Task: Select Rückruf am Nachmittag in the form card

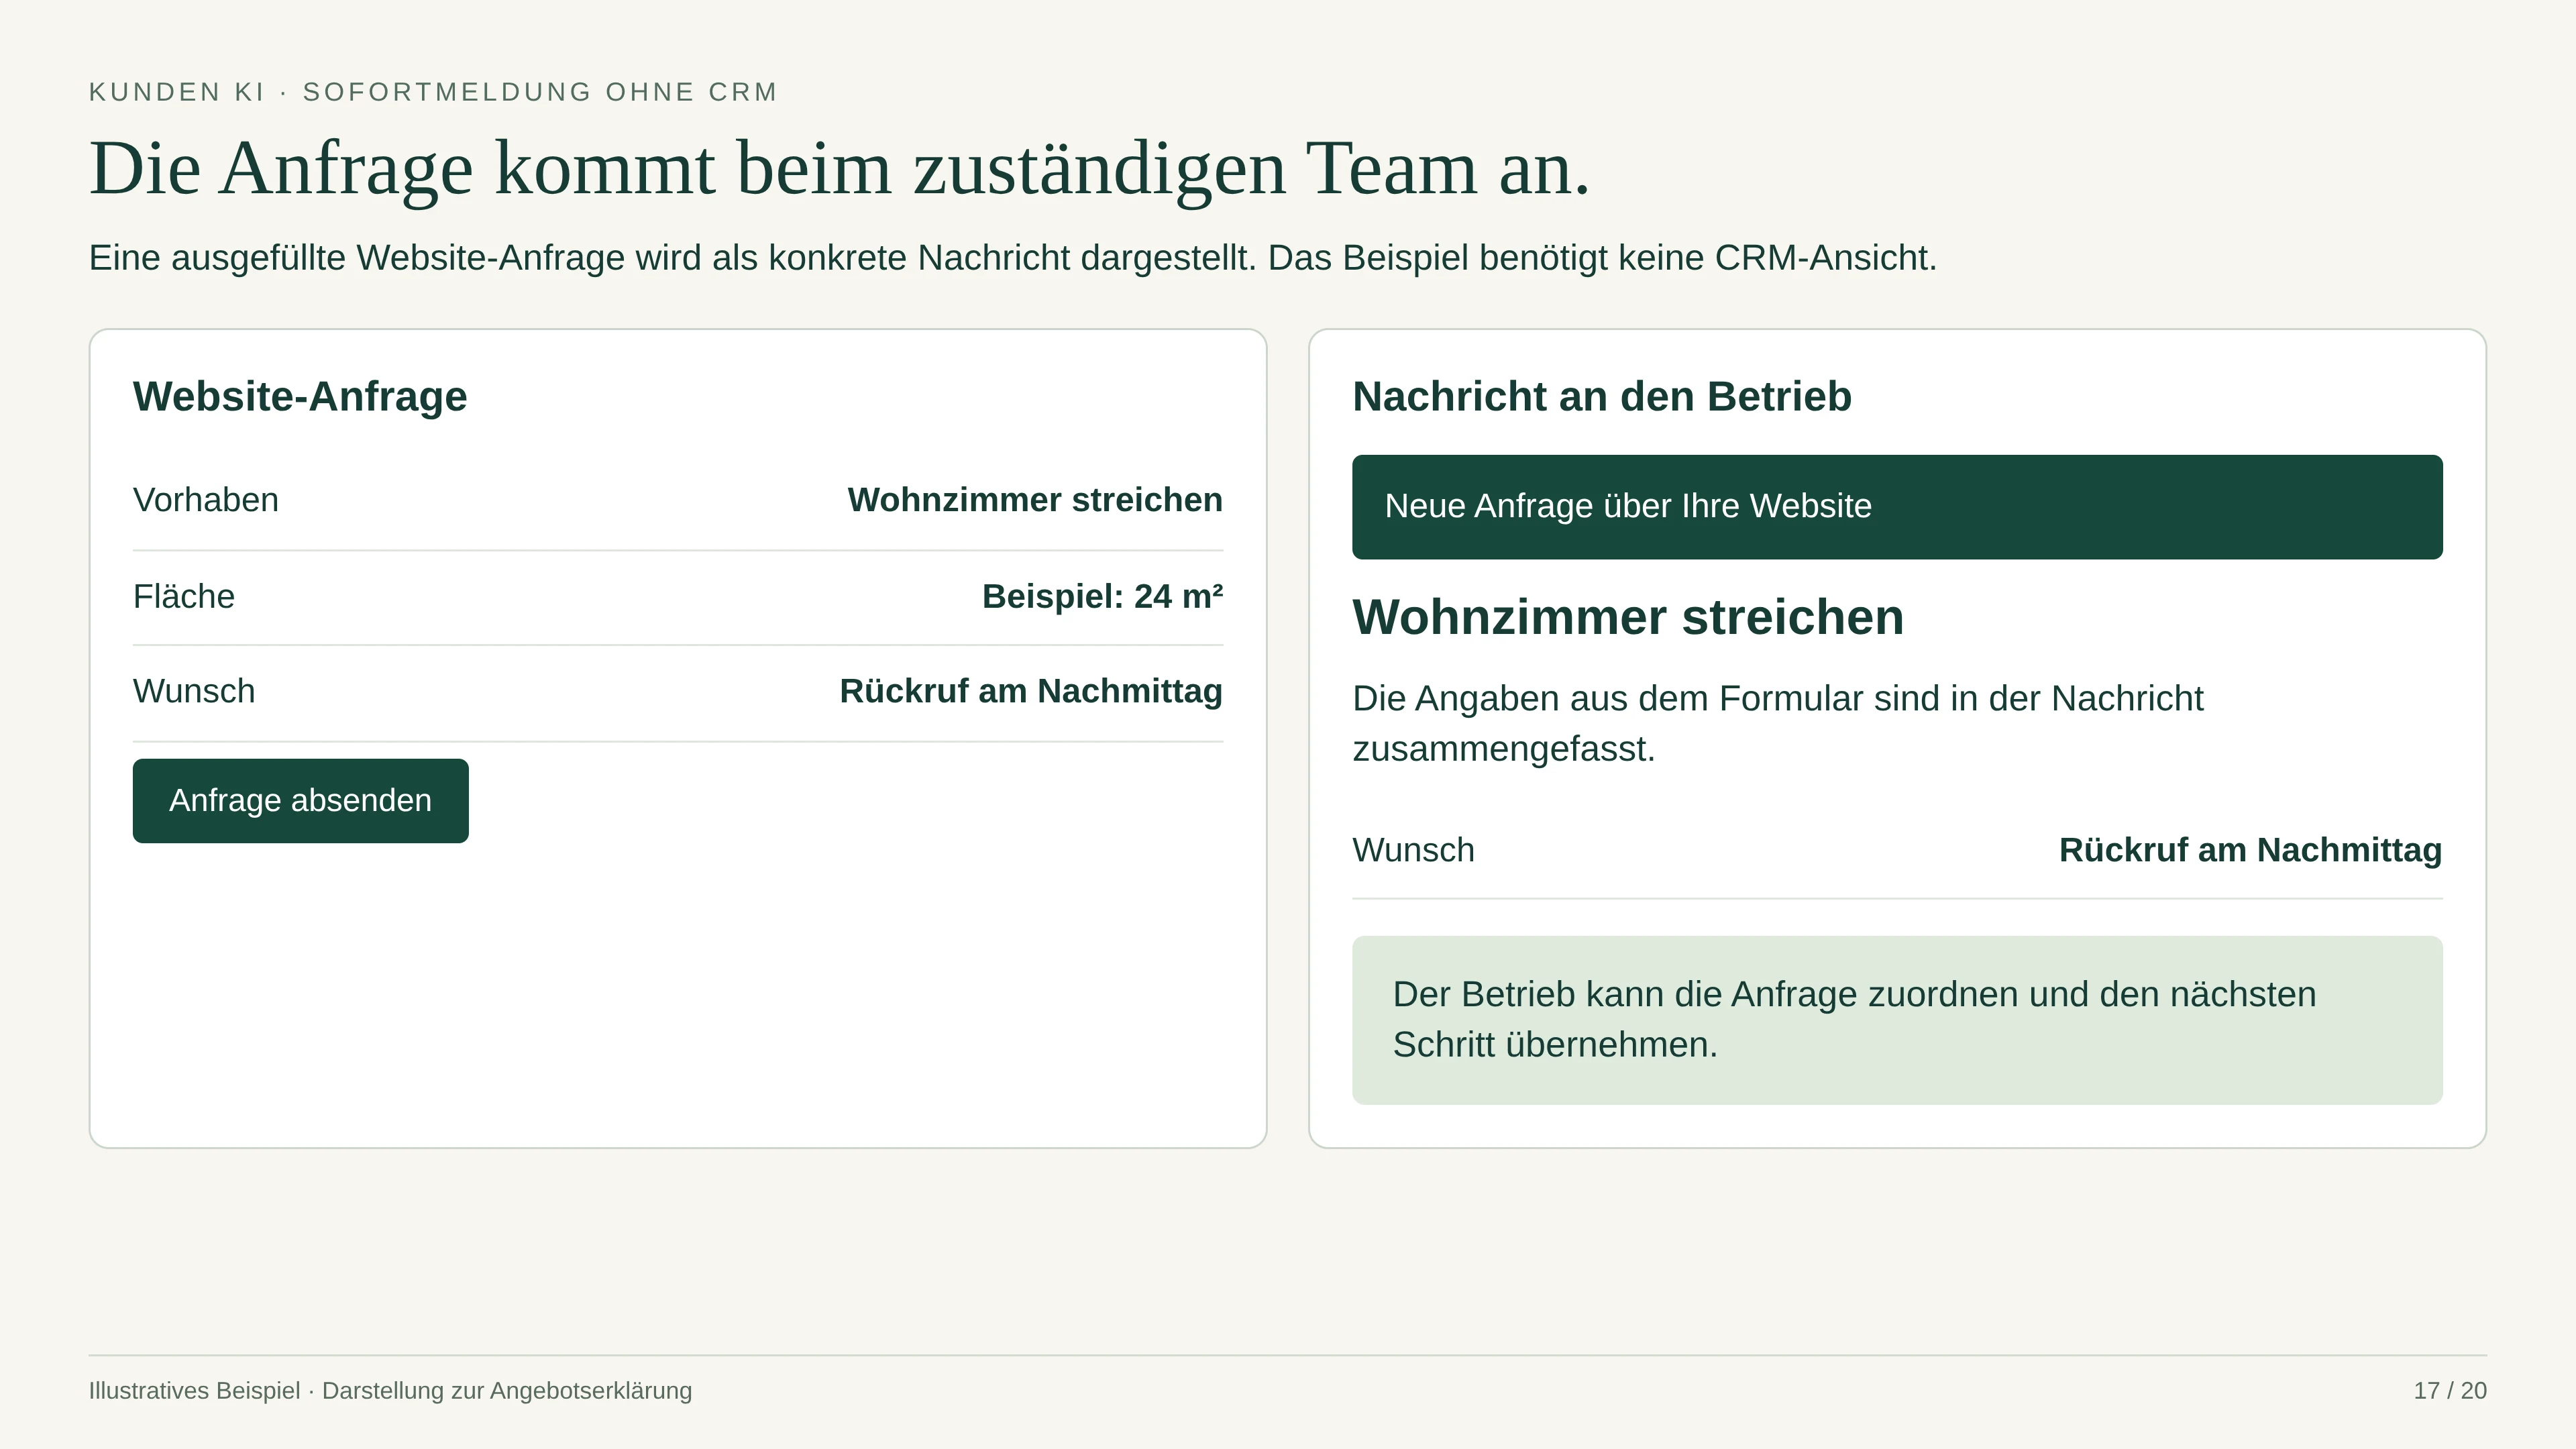Action: [1031, 691]
